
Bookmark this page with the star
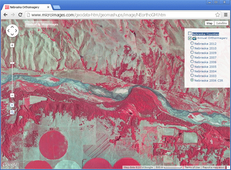[218, 15]
